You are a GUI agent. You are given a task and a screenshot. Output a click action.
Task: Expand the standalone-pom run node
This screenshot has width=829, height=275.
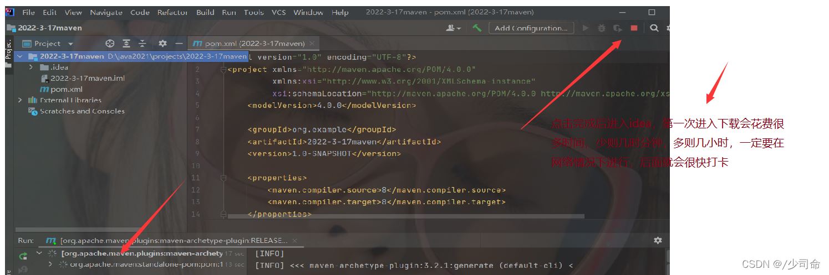[50, 264]
